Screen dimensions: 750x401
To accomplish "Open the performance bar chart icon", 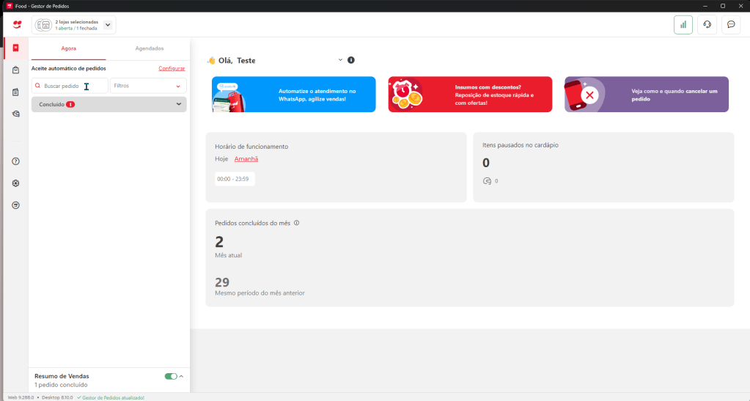I will click(683, 25).
